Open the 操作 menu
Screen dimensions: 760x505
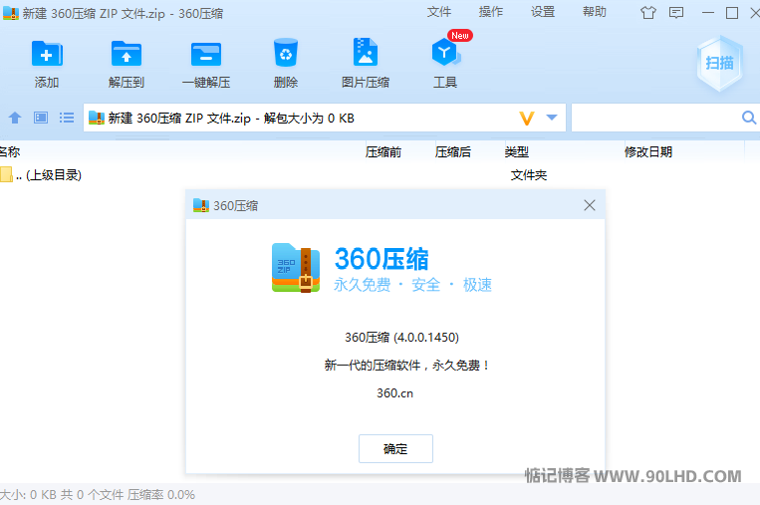491,12
